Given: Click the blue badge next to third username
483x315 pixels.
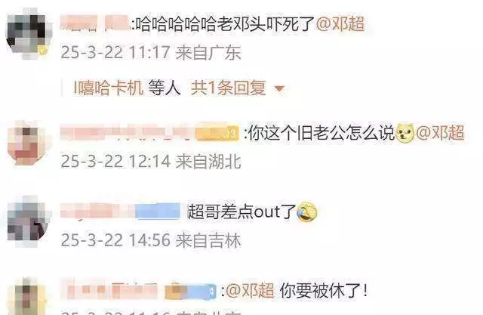Looking at the screenshot, I should (x=158, y=212).
